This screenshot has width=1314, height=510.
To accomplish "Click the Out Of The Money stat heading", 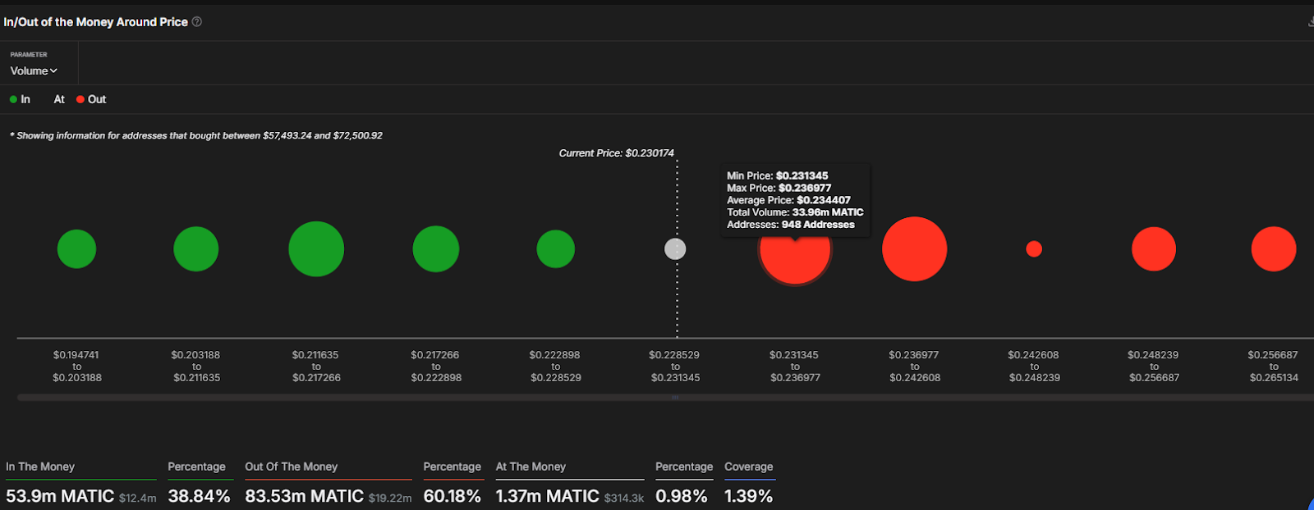I will [292, 467].
